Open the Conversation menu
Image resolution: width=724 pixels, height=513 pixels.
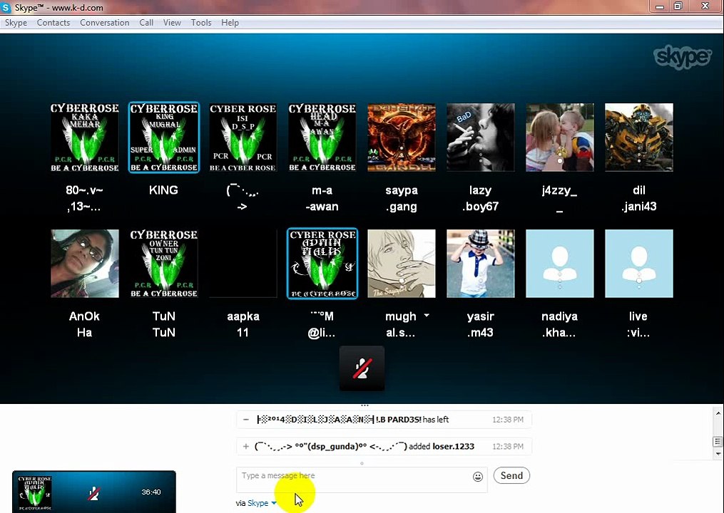coord(104,23)
